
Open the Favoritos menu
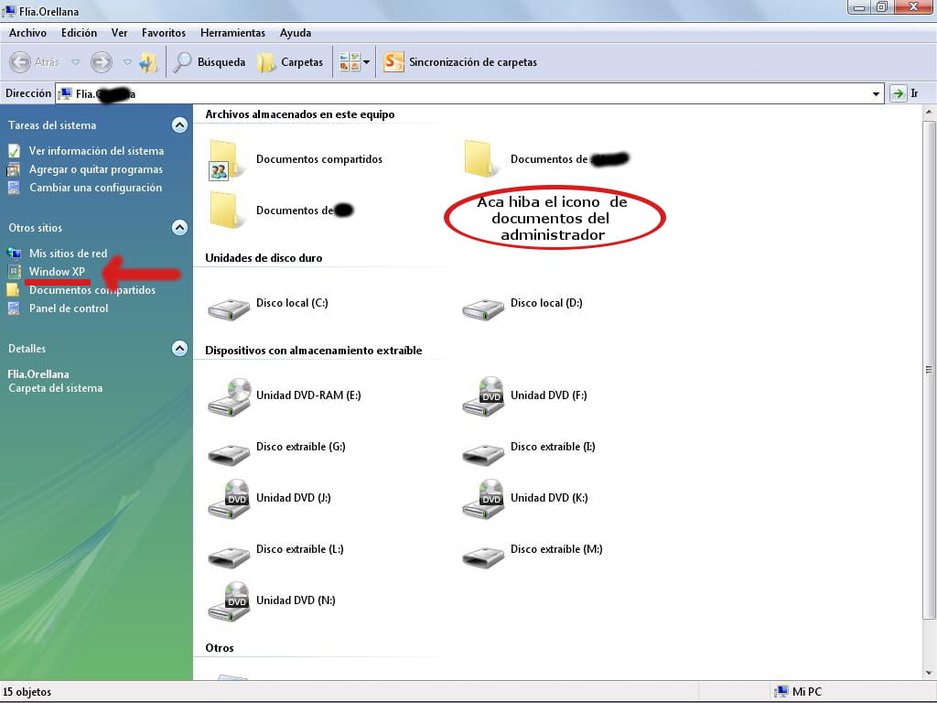164,33
